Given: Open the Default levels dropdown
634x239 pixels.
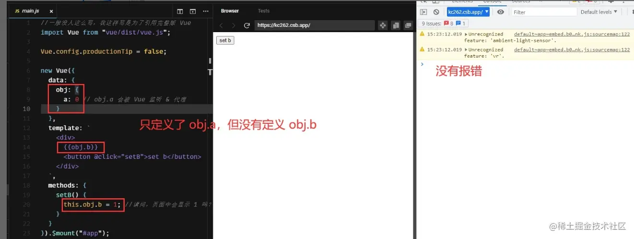Looking at the screenshot, I should [x=599, y=12].
